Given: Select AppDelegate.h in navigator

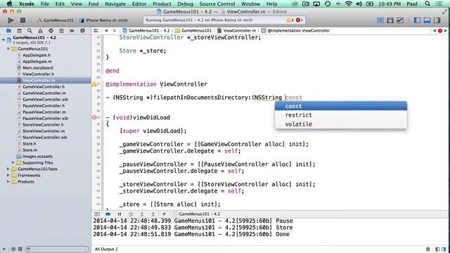Looking at the screenshot, I should 37,55.
